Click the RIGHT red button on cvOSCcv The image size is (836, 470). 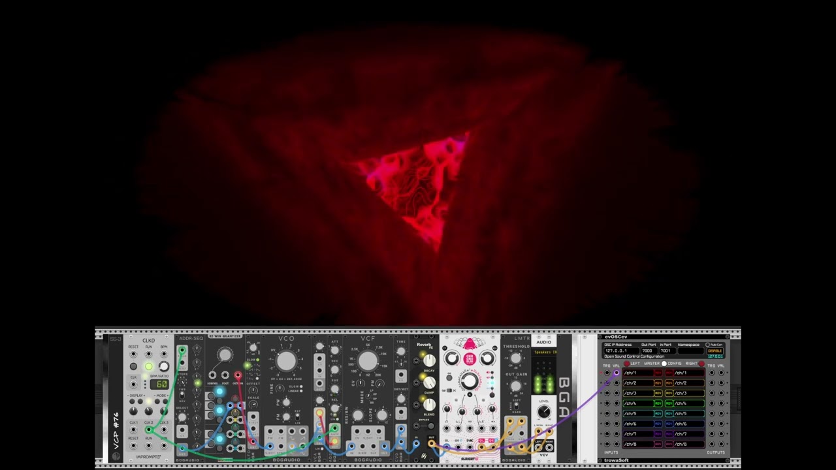pyautogui.click(x=701, y=364)
